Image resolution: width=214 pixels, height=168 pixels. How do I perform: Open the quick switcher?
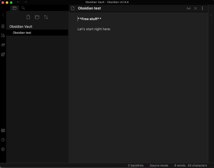click(x=3, y=26)
